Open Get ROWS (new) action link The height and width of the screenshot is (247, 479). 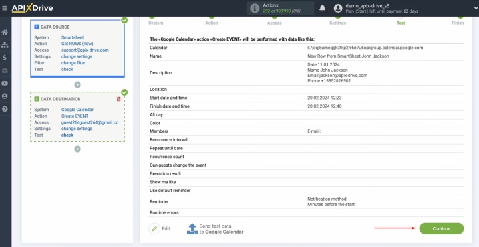coord(77,44)
